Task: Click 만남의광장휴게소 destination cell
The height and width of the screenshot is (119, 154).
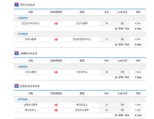Action: (x=82, y=39)
